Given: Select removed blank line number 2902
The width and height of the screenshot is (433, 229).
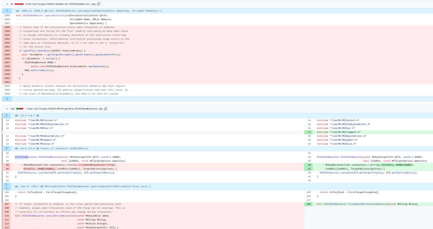Looking at the screenshot, I should [7, 82].
